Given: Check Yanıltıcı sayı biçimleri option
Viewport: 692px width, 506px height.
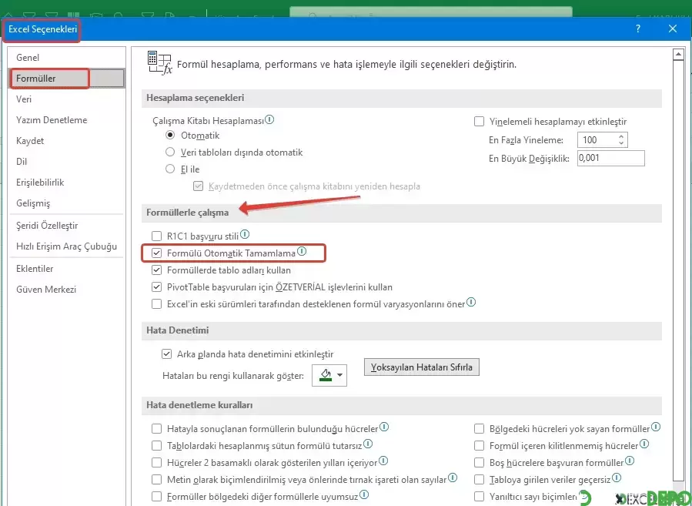Looking at the screenshot, I should 479,496.
